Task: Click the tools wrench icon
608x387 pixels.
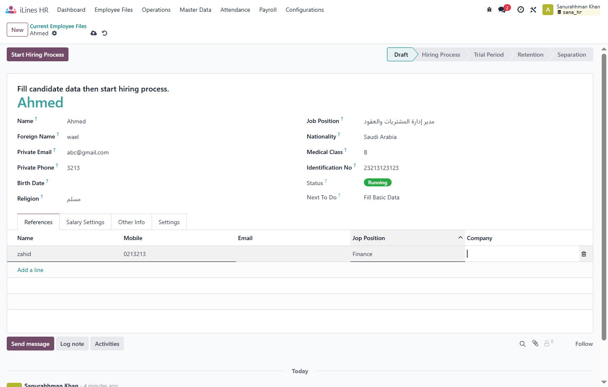Action: click(533, 10)
